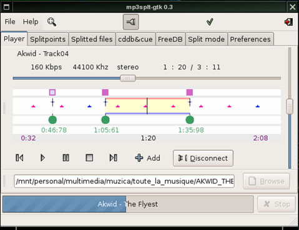Click the Add splitpoint button

[147, 158]
